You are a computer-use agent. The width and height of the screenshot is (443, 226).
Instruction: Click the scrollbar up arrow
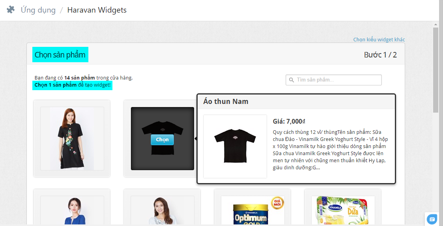pyautogui.click(x=436, y=25)
